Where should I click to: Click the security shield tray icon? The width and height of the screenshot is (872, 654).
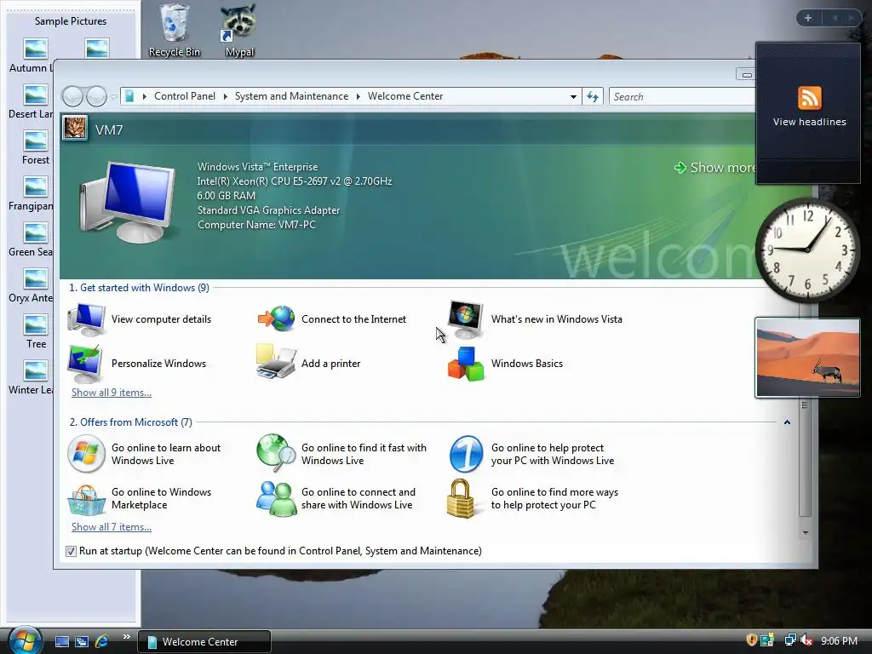tap(751, 640)
